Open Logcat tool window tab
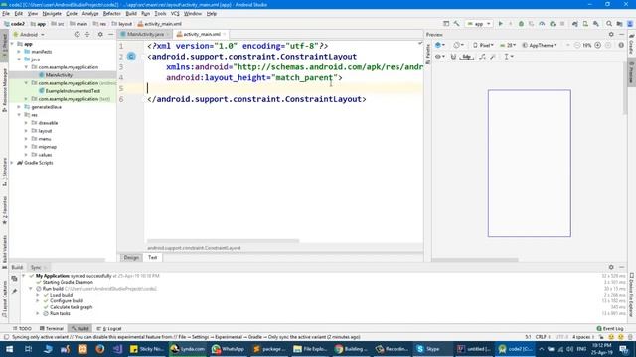This screenshot has height=357, width=636. click(x=109, y=328)
